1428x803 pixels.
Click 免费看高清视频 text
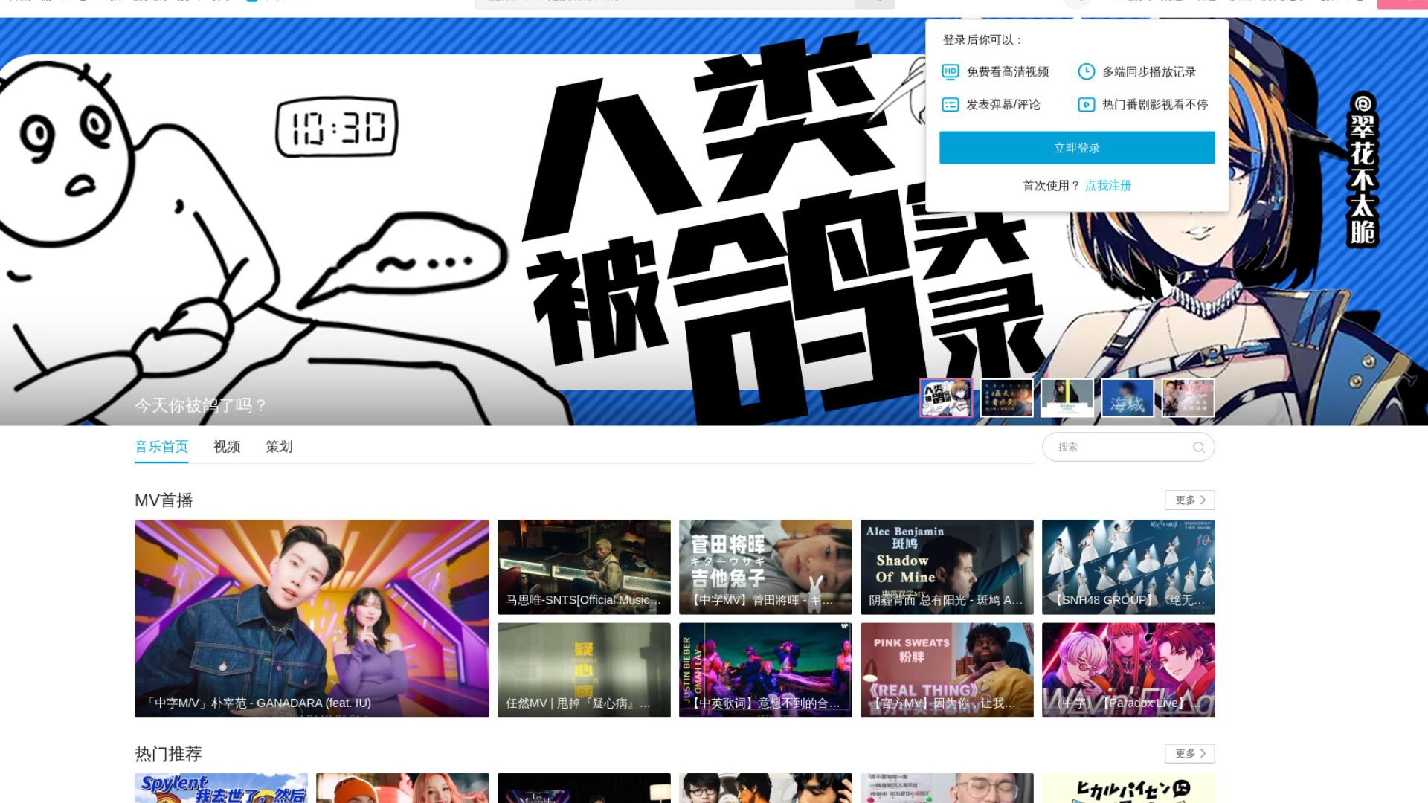tap(1008, 72)
